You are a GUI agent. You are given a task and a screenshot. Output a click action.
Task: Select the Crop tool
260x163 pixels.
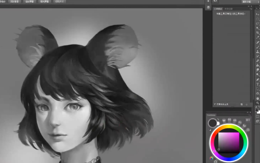tap(258, 33)
